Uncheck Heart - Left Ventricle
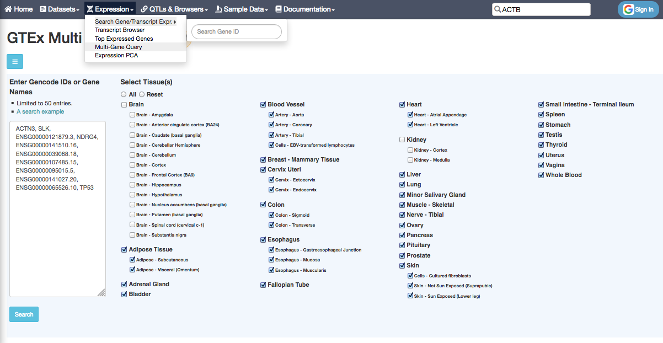663x343 pixels. 410,125
